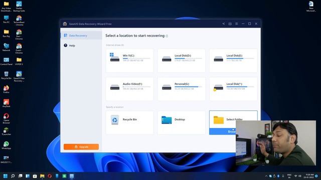321x180 pixels.
Task: Open the Ravi - Chrome desktop shortcut
Action: (19, 34)
